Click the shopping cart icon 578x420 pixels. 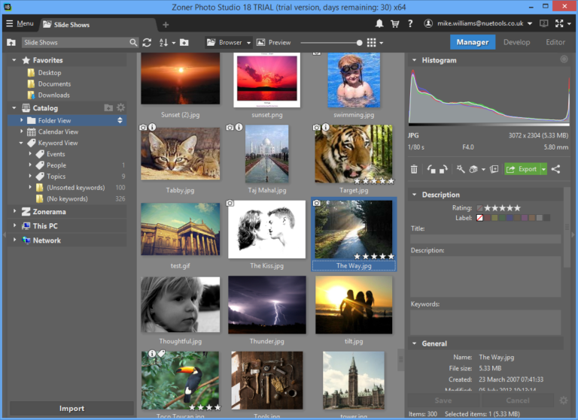394,24
